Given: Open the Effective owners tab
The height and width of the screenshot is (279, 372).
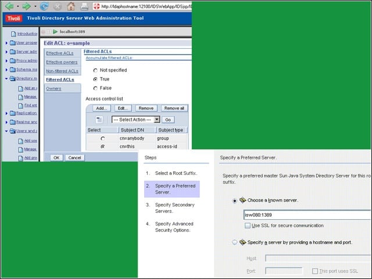Looking at the screenshot, I should tap(62, 62).
